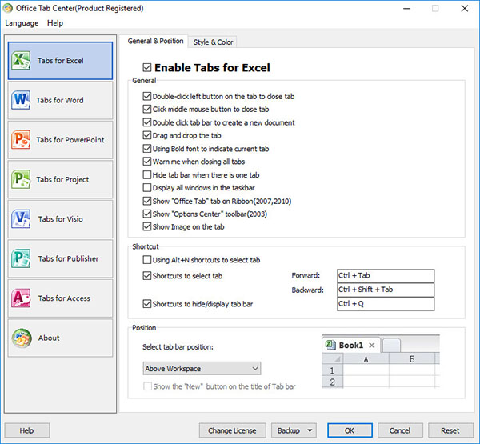The height and width of the screenshot is (444, 480).
Task: Open the tab bar position dropdown
Action: [202, 368]
